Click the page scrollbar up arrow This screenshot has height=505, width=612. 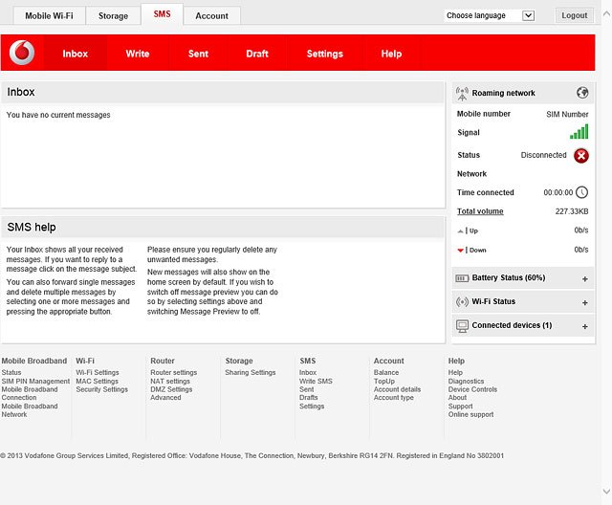pos(606,13)
